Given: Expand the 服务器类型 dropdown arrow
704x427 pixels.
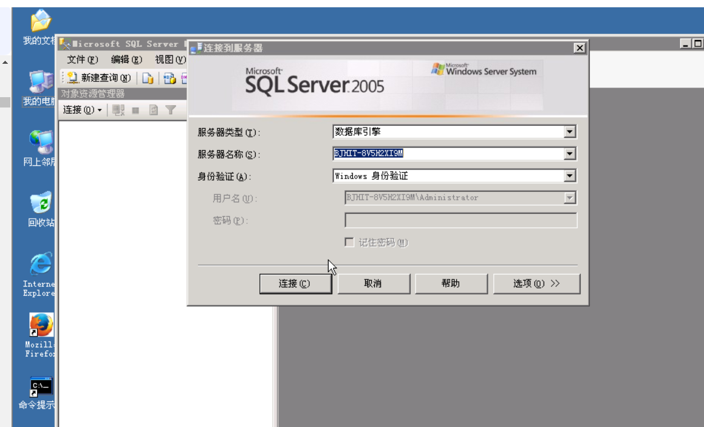Looking at the screenshot, I should click(569, 132).
